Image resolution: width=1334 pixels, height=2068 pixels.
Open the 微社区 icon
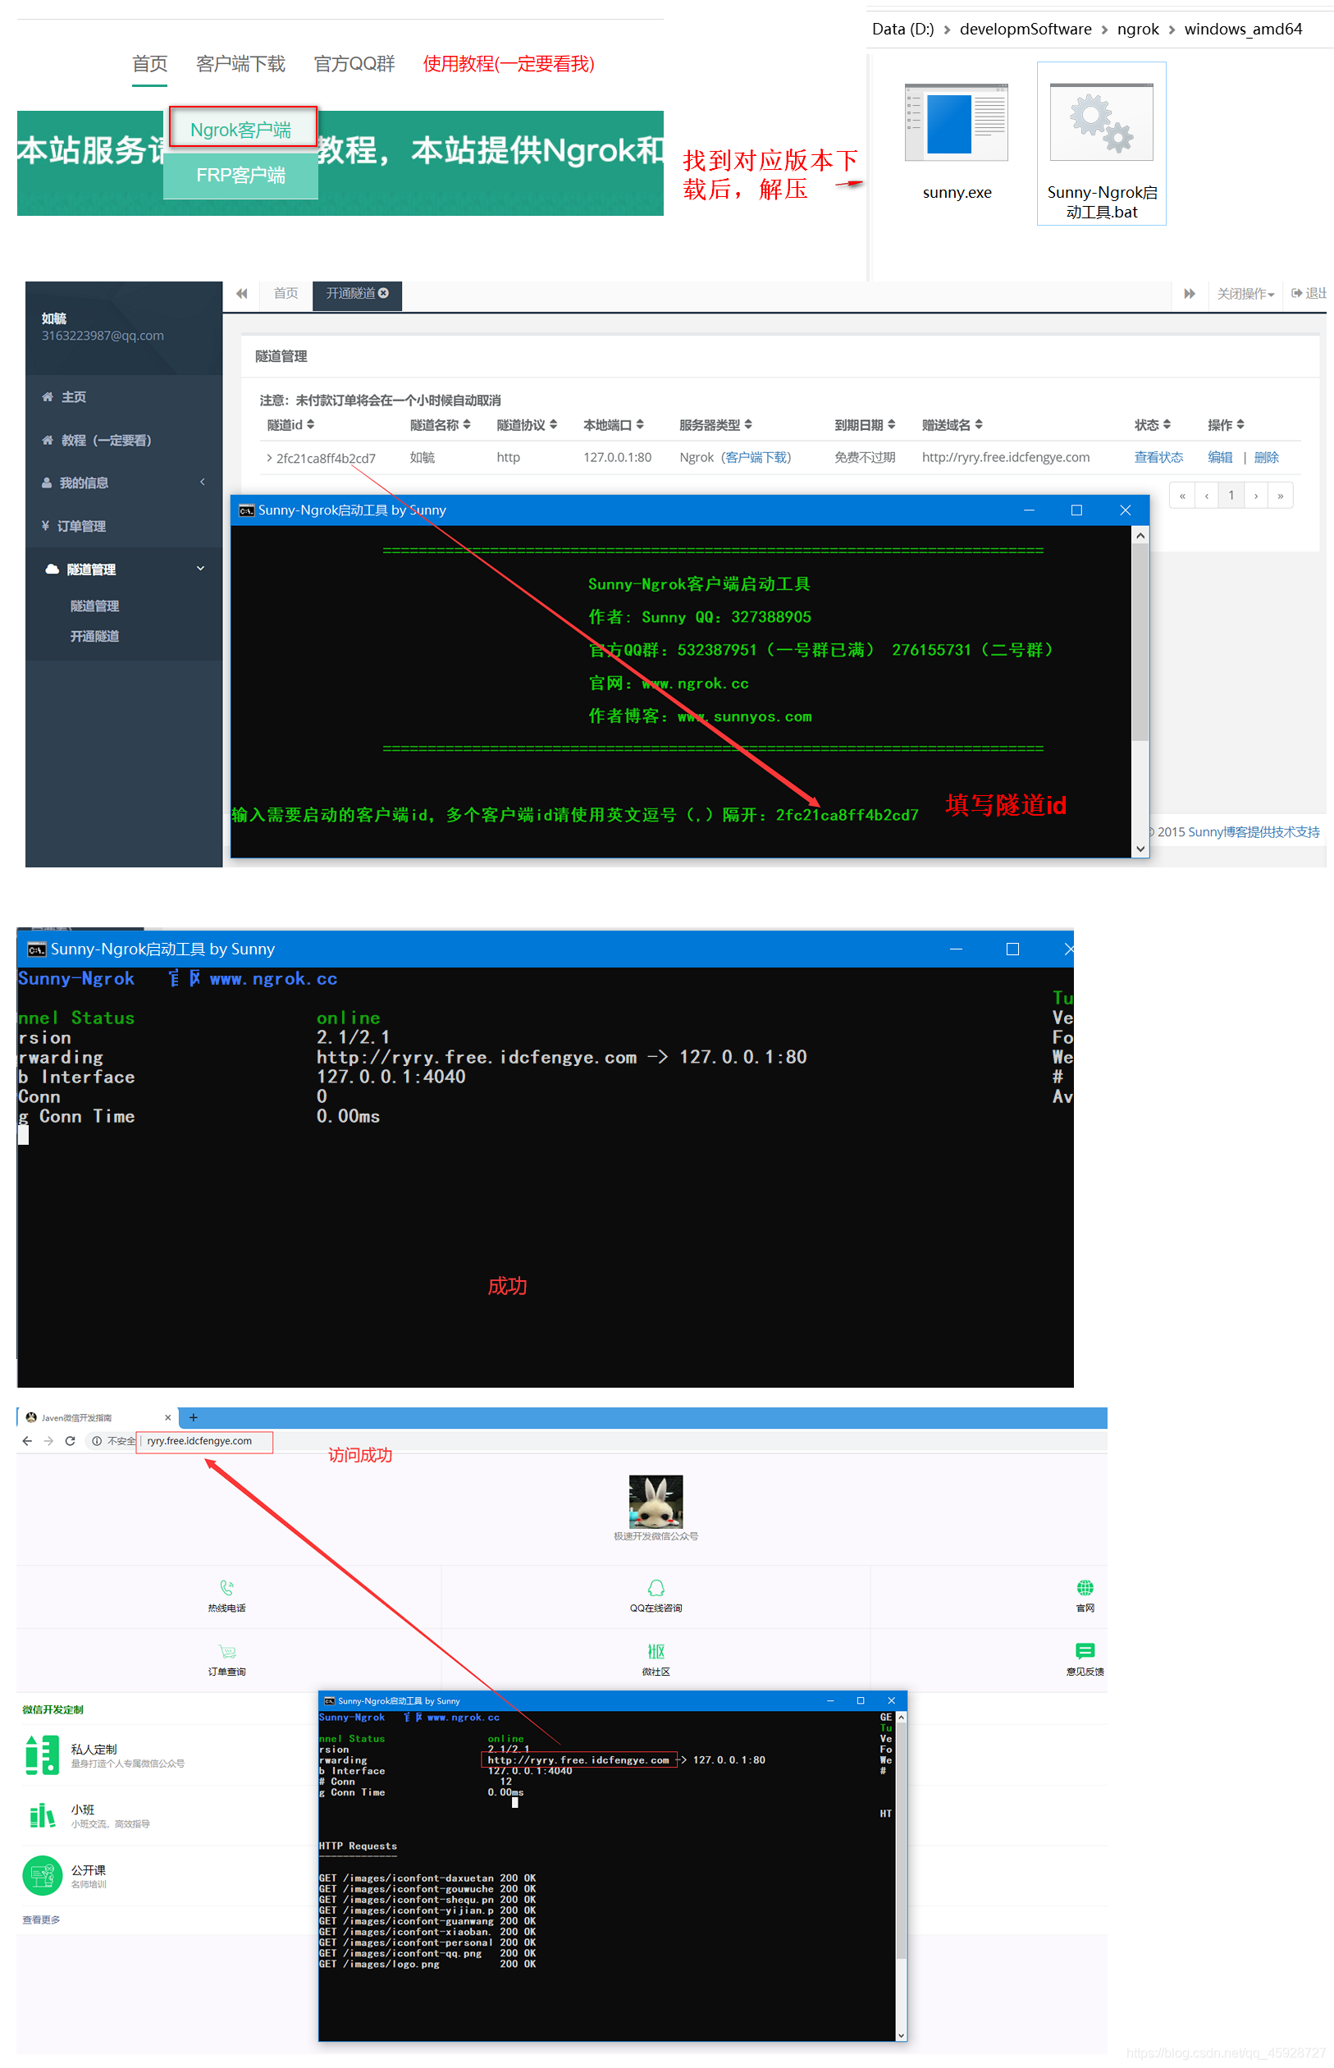[656, 1651]
